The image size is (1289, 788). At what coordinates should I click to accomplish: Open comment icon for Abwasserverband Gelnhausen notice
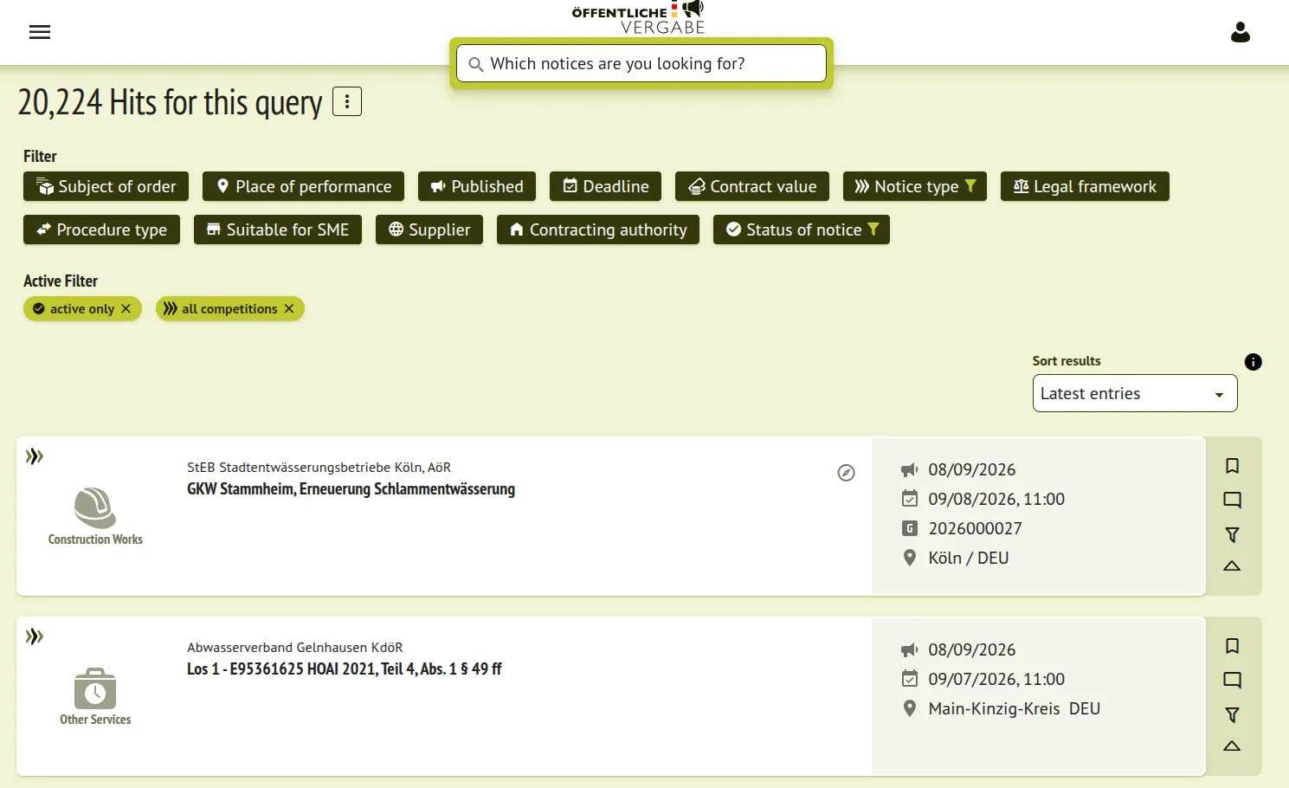[1232, 680]
